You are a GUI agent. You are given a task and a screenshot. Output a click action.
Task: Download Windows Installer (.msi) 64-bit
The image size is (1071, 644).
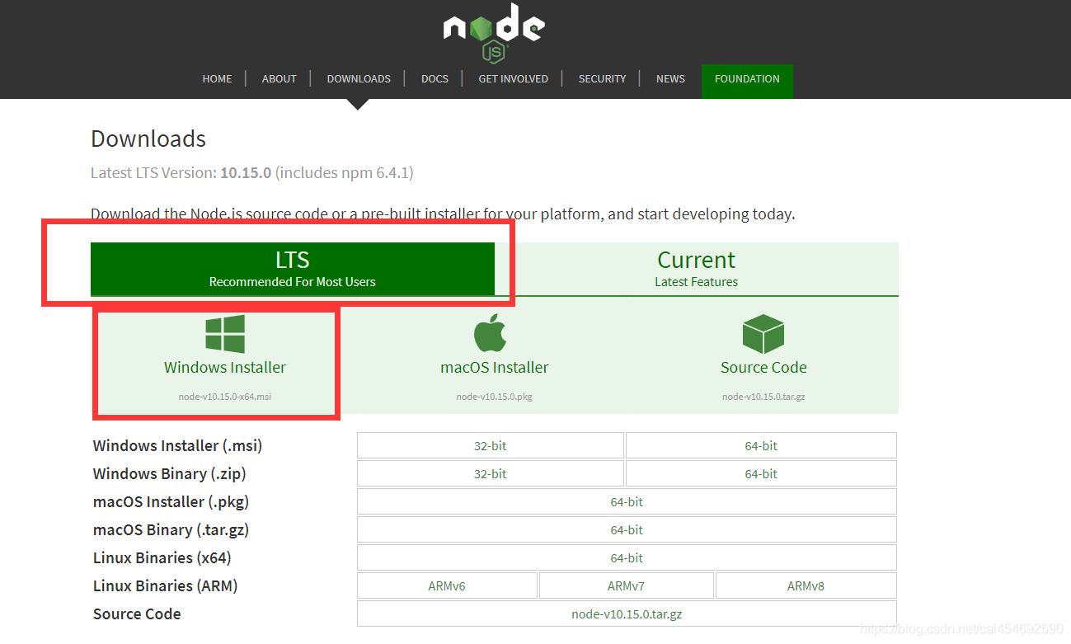point(761,445)
